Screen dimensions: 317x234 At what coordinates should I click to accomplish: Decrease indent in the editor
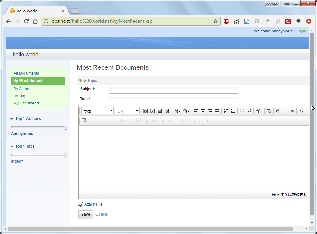pos(242,111)
